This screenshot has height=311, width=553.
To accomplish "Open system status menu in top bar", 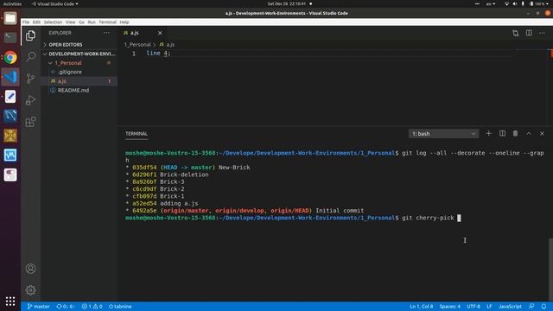I will pos(527,3).
